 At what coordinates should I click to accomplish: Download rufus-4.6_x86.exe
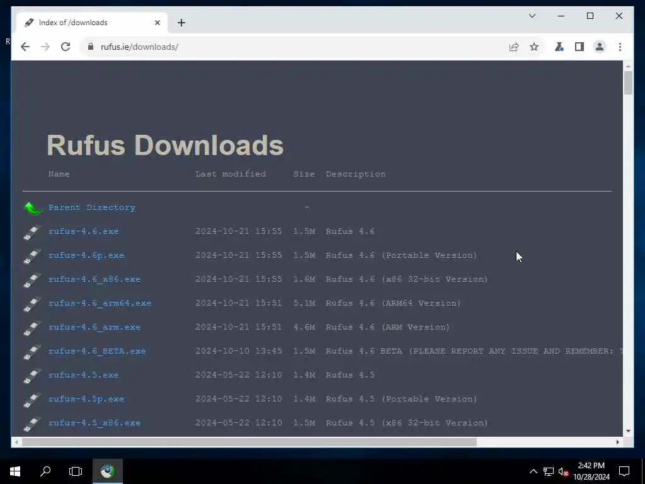(94, 279)
